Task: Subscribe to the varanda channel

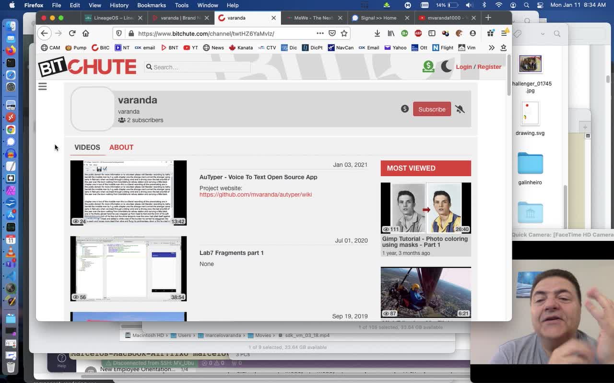Action: pyautogui.click(x=432, y=109)
